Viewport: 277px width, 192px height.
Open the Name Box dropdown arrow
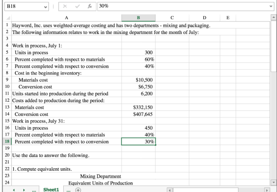tap(46, 7)
